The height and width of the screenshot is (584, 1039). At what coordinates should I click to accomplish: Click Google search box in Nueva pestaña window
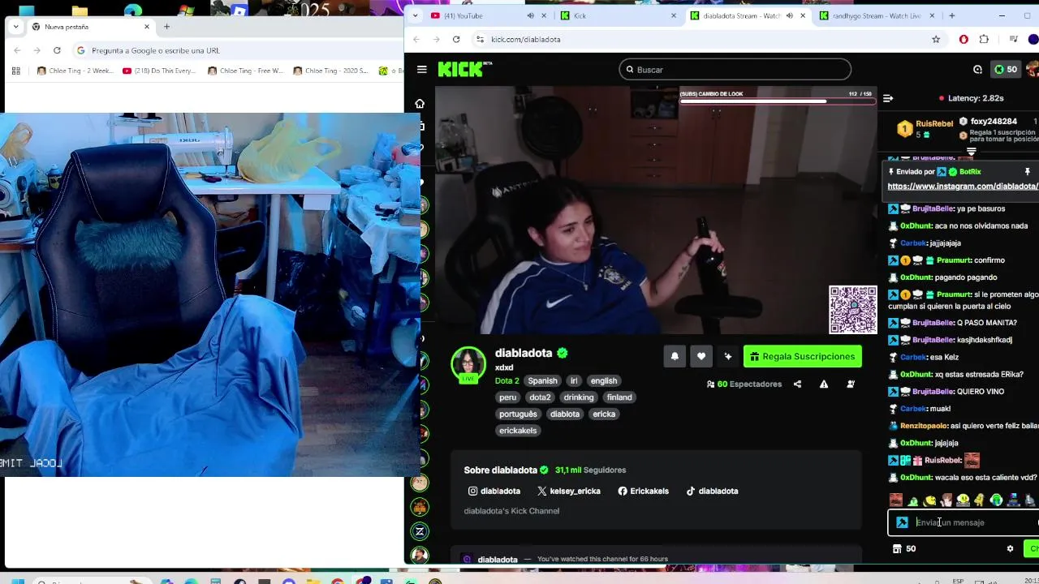[239, 50]
